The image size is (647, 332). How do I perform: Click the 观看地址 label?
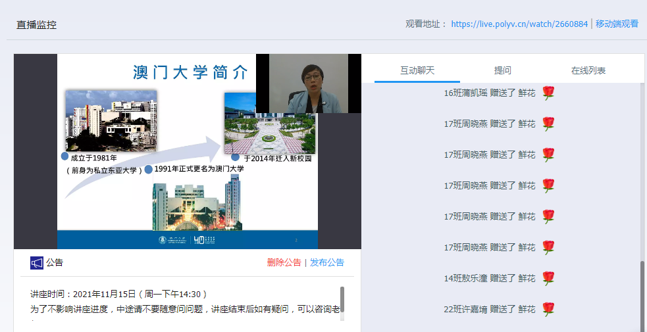pyautogui.click(x=427, y=24)
